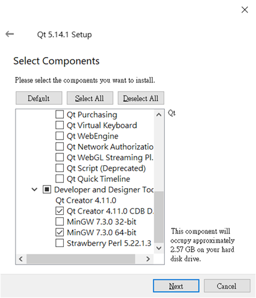256x298 pixels.
Task: Enable the Qt WebEngine component
Action: click(60, 136)
